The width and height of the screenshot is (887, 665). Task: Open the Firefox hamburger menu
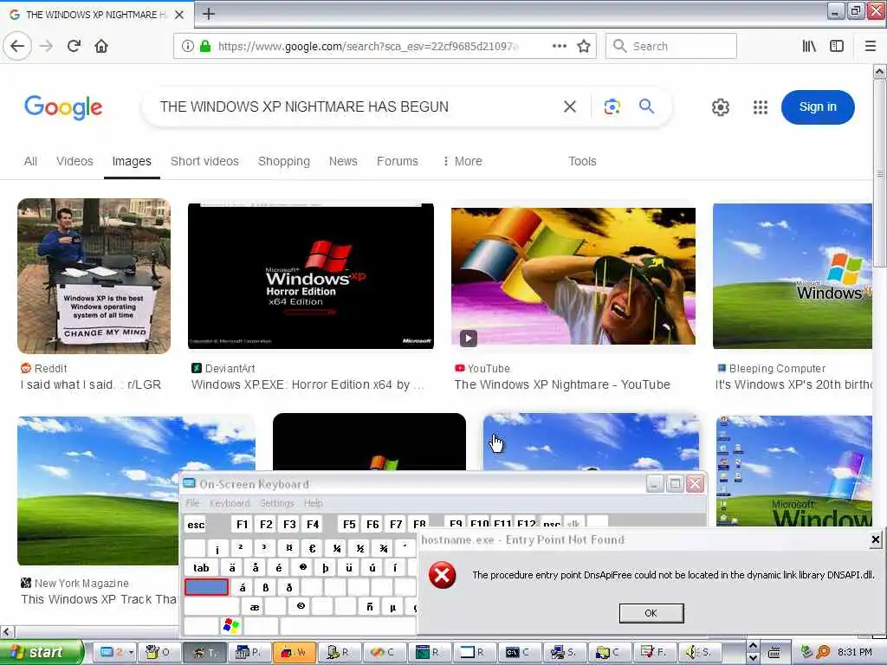coord(871,46)
